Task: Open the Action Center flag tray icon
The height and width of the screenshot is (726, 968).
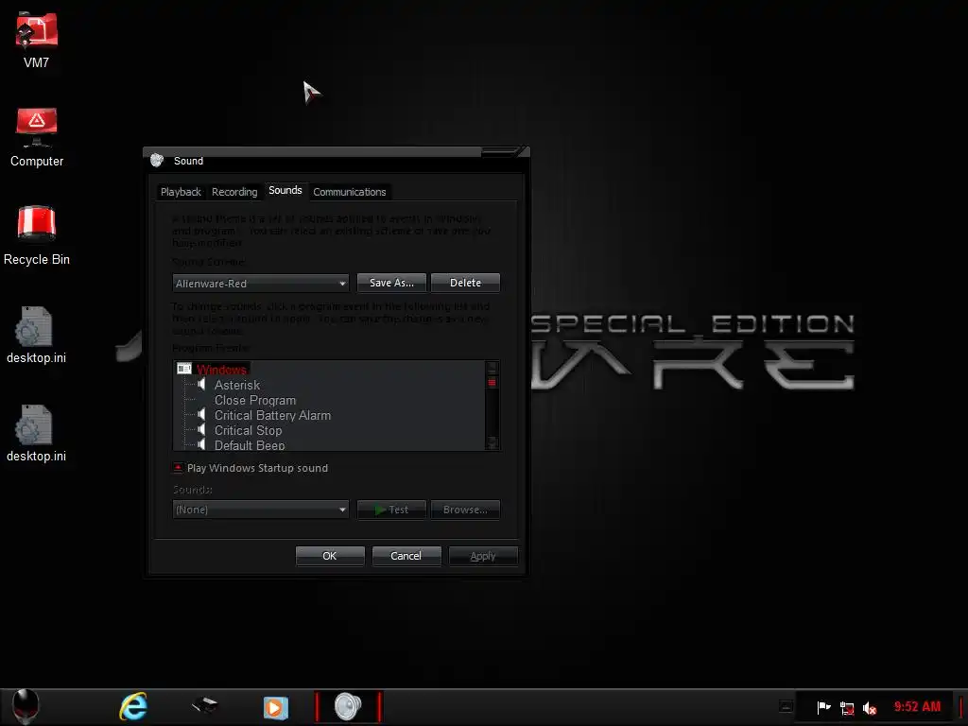Action: pos(823,707)
